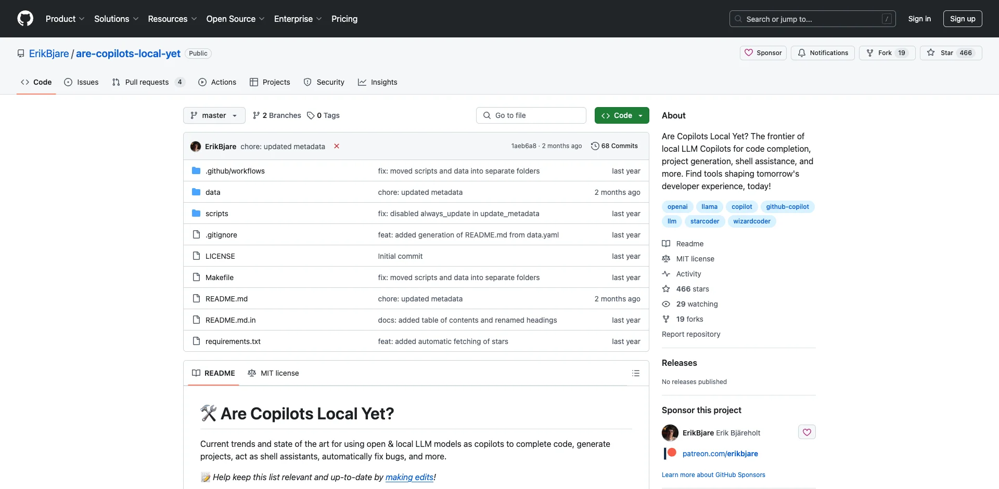Click the Go to file search field
Viewport: 999px width, 489px height.
coord(531,115)
